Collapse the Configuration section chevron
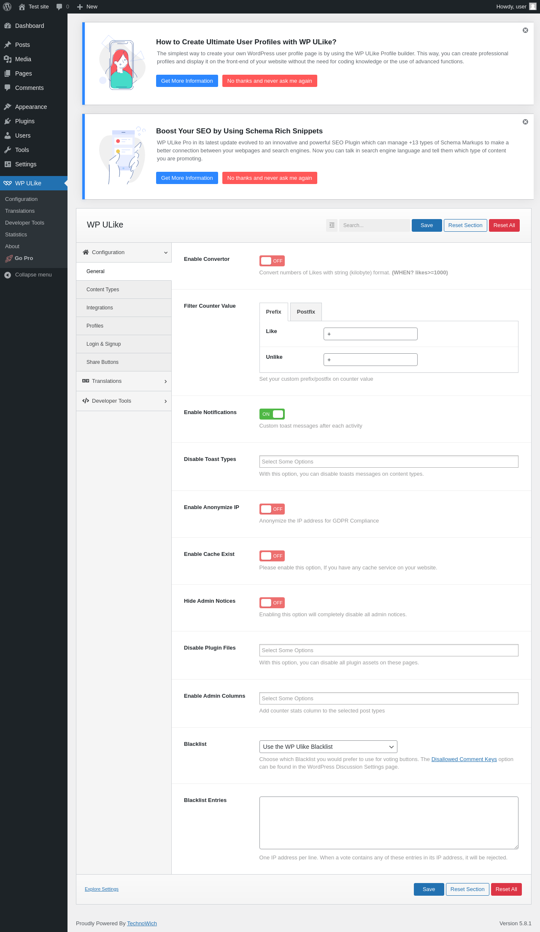Screen dimensions: 540x932 coord(166,253)
